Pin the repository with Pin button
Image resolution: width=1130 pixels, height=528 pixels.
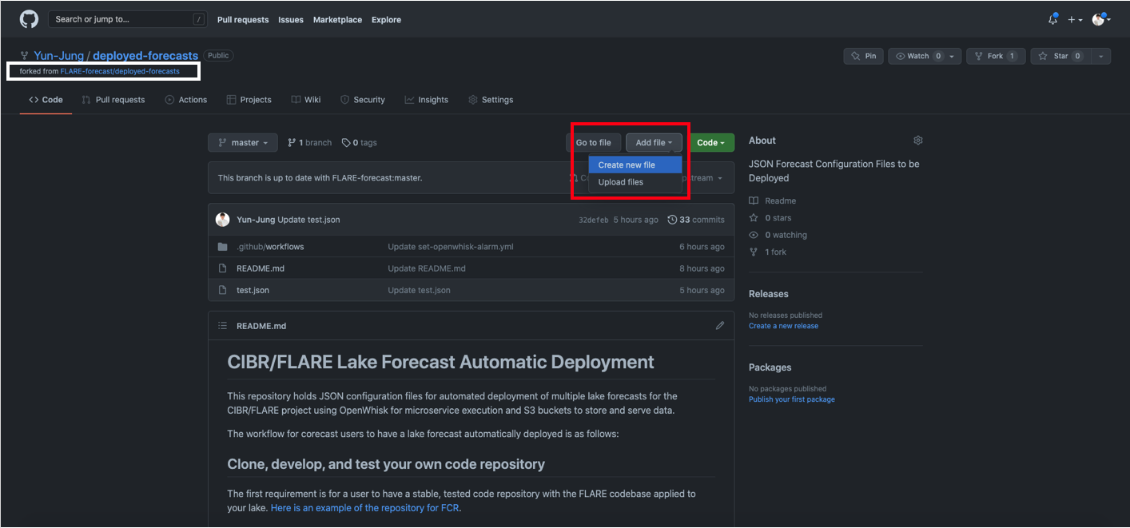click(x=863, y=56)
